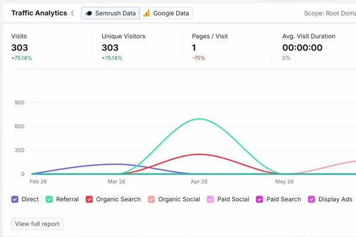356x237 pixels.
Task: Click the Apr 26 axis label
Action: [x=199, y=181]
